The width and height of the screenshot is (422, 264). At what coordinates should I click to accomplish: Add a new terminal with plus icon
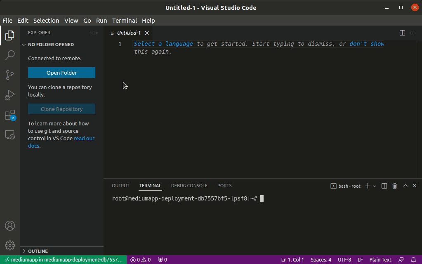pos(368,186)
